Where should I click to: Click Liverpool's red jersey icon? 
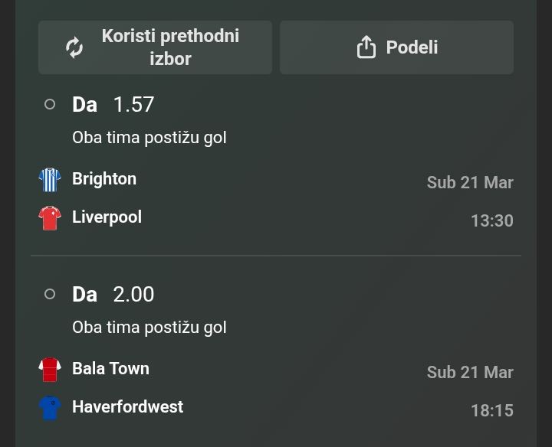pos(50,218)
